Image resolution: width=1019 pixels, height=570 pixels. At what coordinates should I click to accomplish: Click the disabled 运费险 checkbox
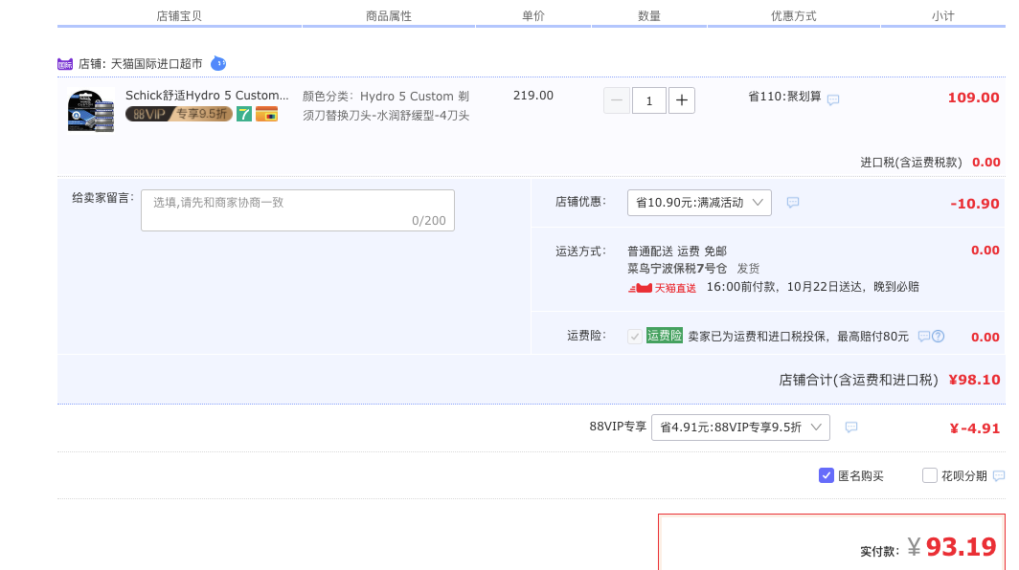click(x=635, y=337)
